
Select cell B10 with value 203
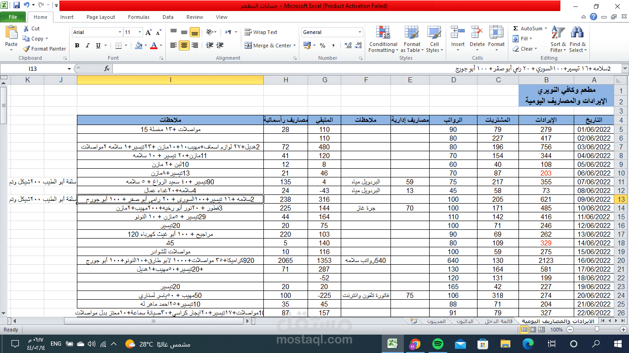[x=546, y=173]
